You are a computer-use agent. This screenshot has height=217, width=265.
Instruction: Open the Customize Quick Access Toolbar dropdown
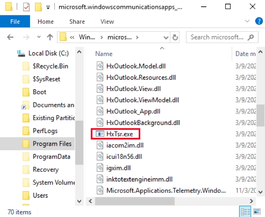(48, 7)
